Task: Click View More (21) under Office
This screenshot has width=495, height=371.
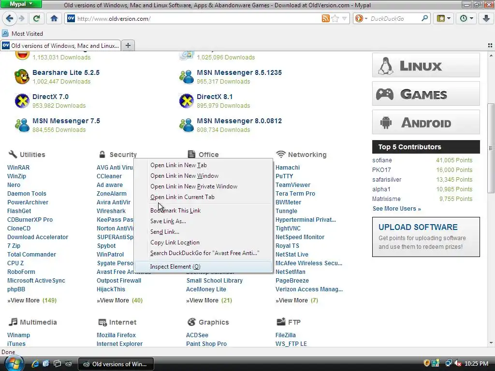Action: click(209, 300)
